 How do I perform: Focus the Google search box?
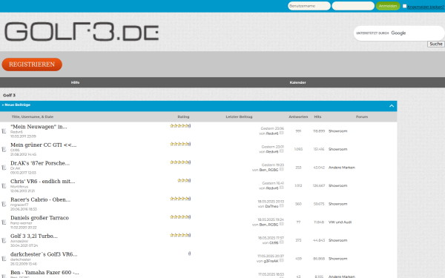click(399, 33)
